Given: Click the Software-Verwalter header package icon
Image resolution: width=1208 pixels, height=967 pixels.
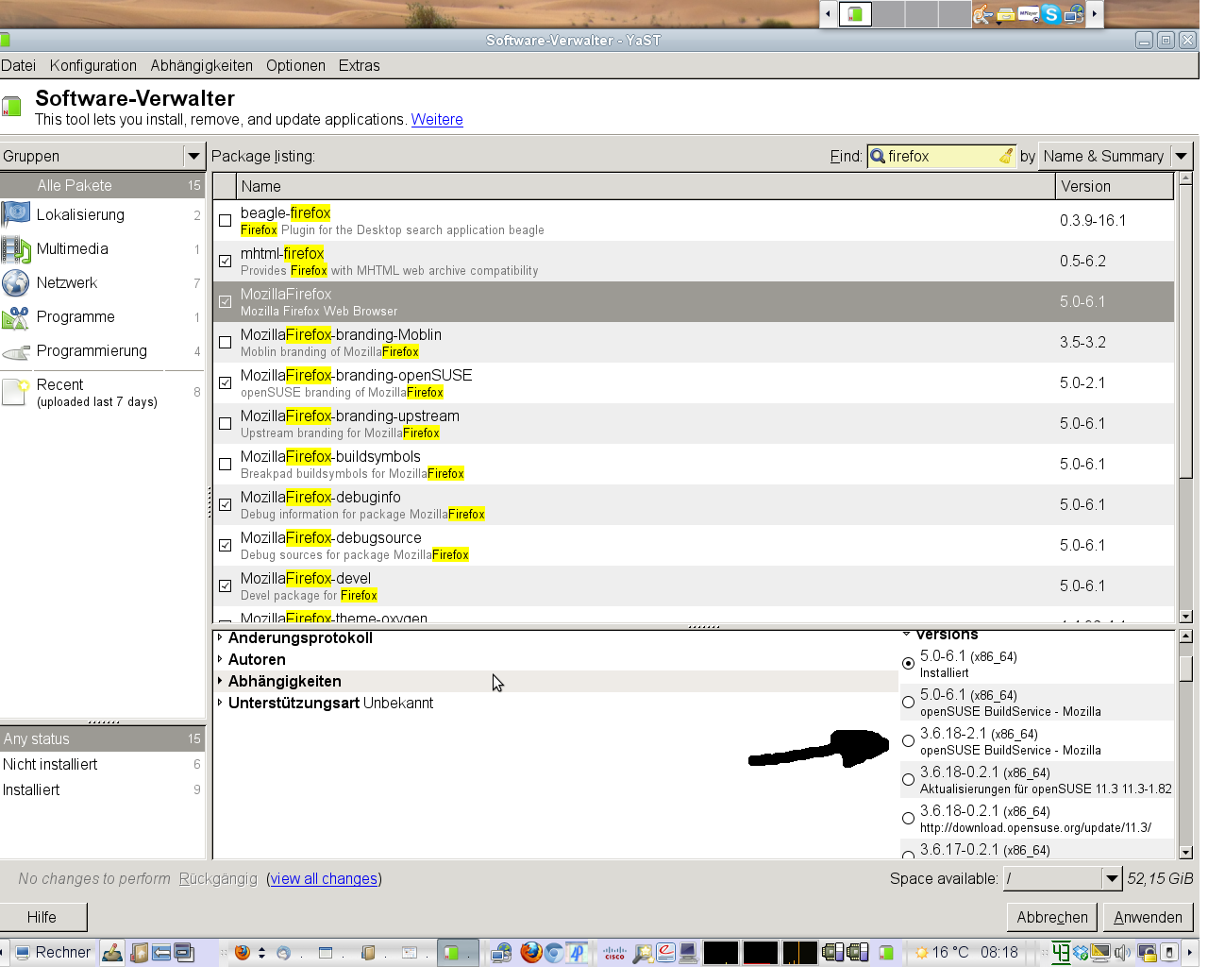Looking at the screenshot, I should [11, 106].
